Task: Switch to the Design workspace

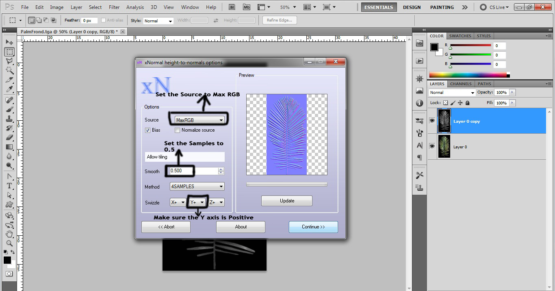Action: (412, 7)
